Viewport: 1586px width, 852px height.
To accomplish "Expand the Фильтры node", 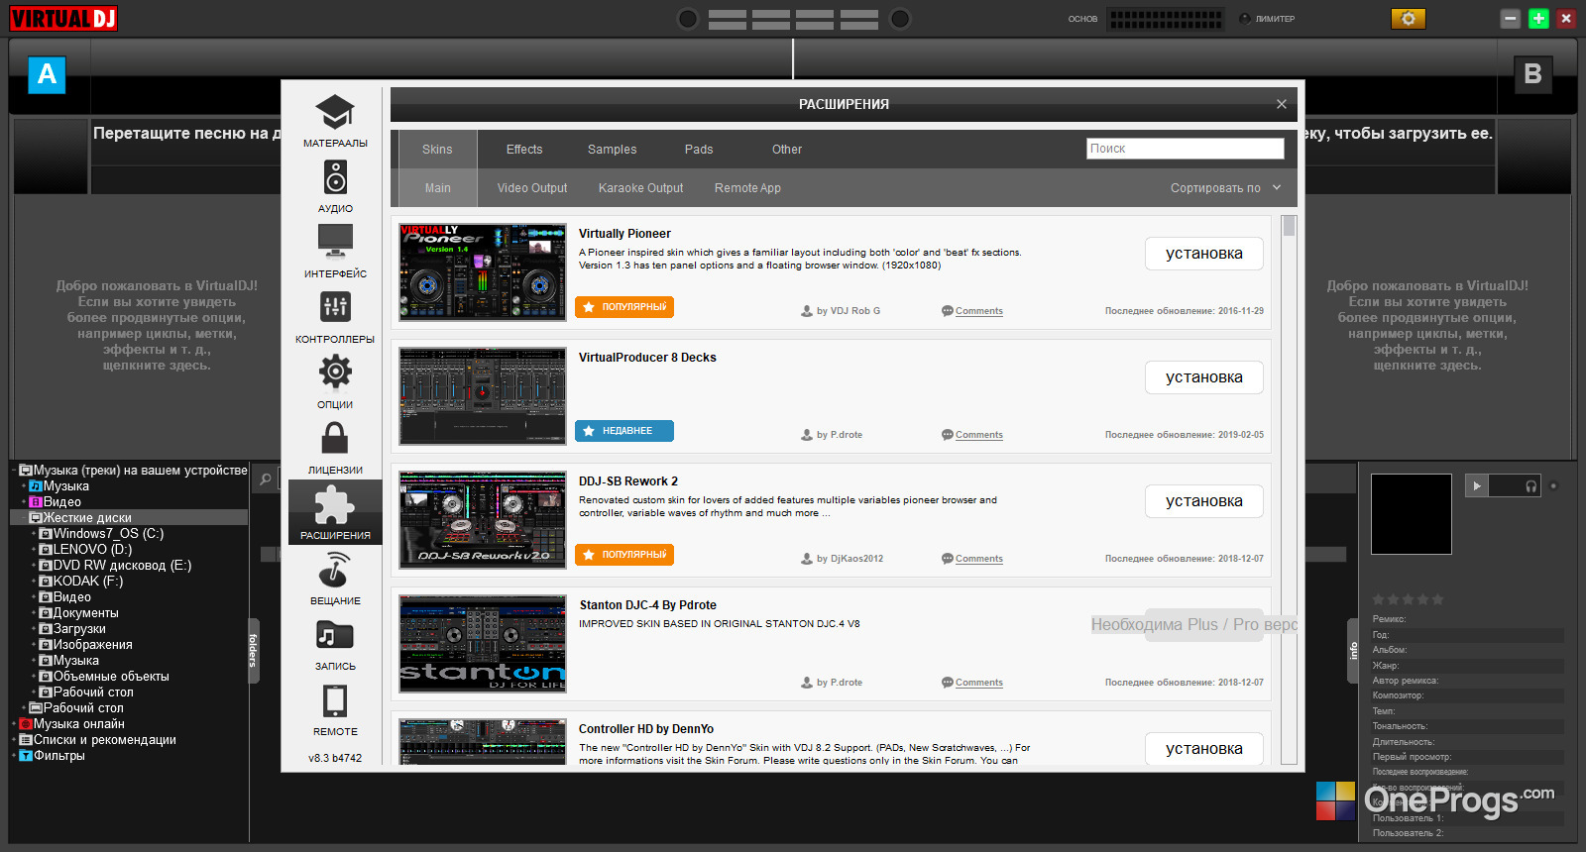I will tap(14, 756).
